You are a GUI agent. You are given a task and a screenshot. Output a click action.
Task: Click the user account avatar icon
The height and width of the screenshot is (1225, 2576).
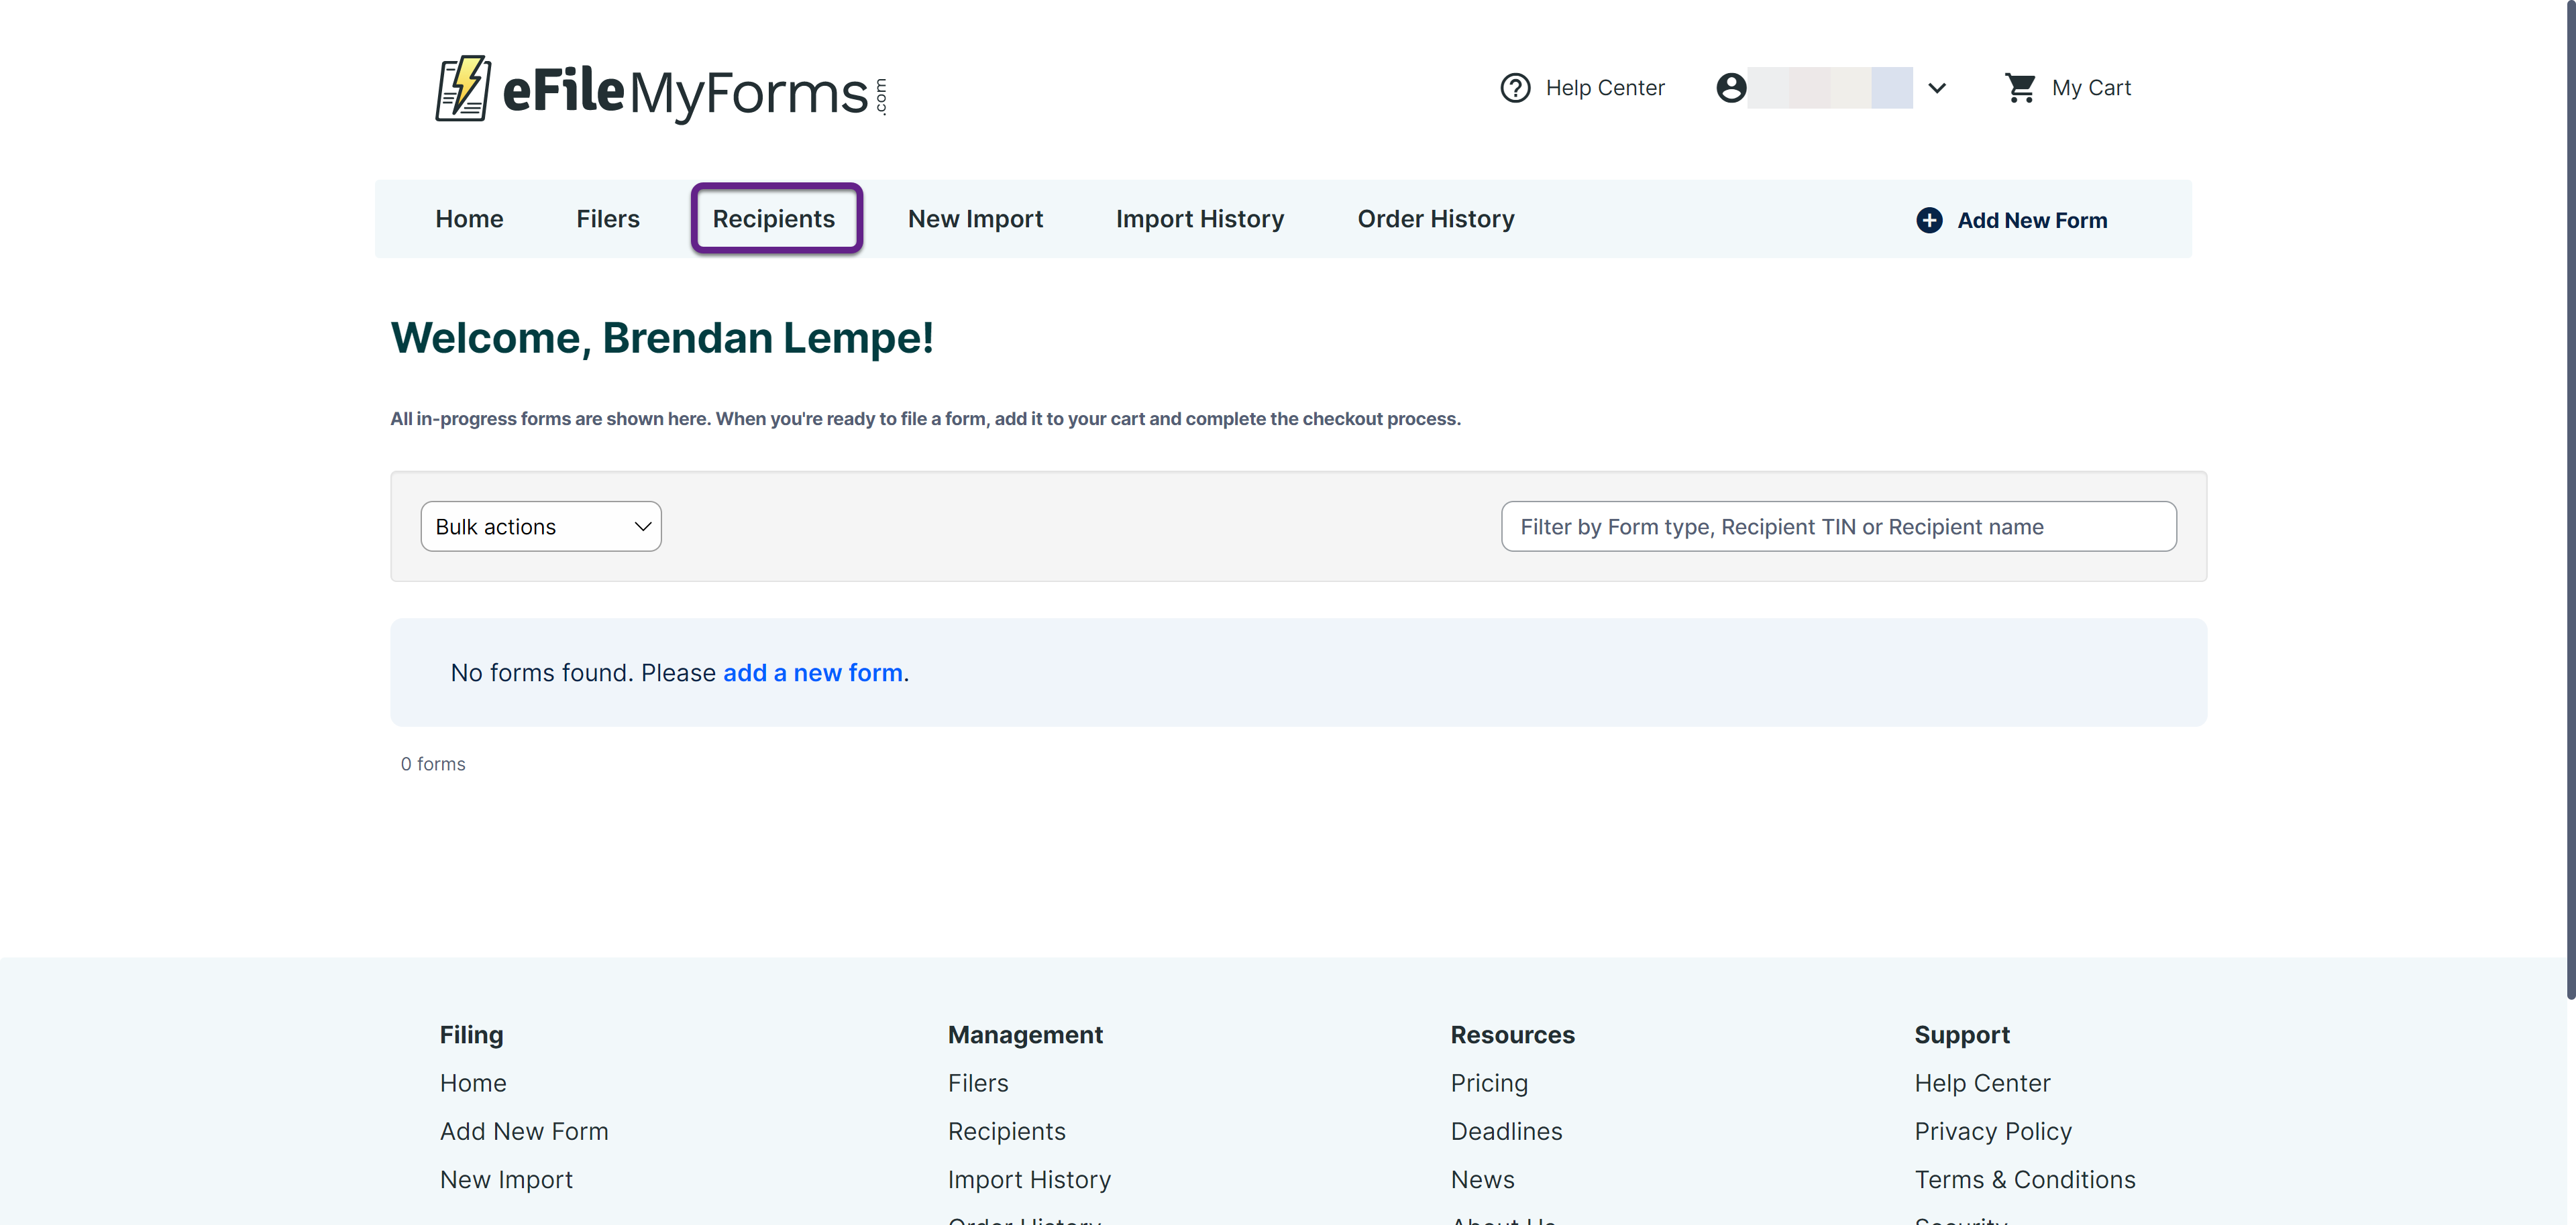(x=1731, y=88)
